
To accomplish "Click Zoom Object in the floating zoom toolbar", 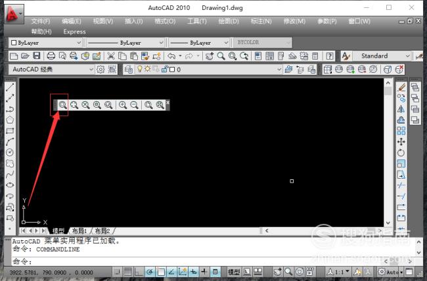I will [108, 105].
